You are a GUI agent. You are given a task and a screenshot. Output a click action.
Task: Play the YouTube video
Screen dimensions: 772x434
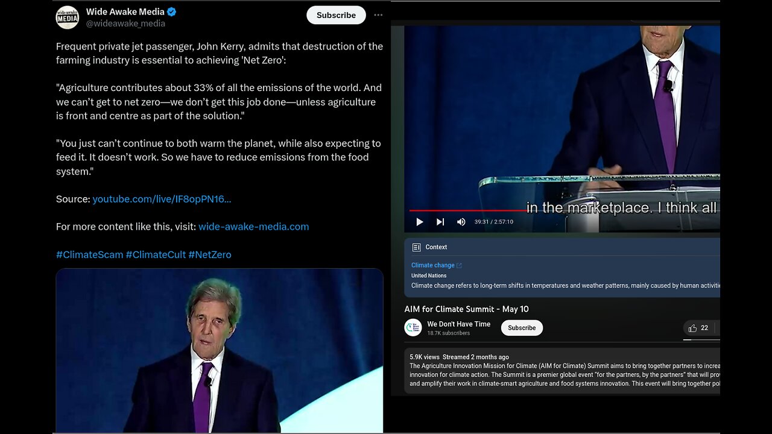pyautogui.click(x=420, y=222)
